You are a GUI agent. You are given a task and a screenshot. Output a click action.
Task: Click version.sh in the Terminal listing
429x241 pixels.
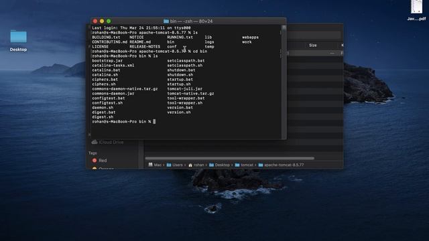tap(179, 112)
